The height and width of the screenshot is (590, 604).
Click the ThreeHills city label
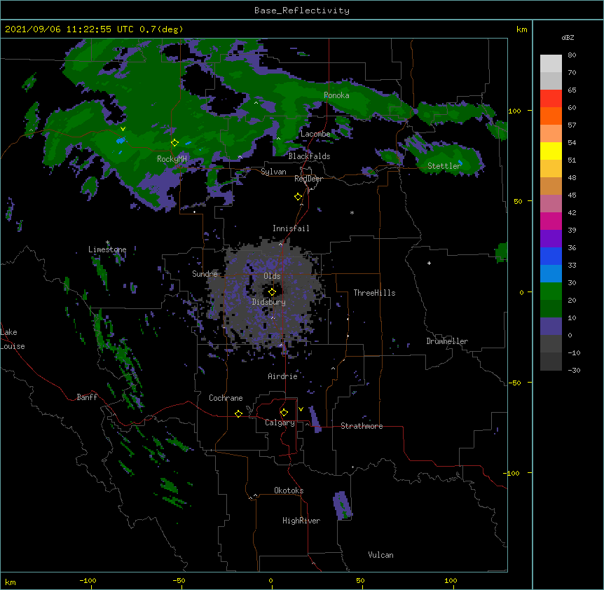coord(374,293)
